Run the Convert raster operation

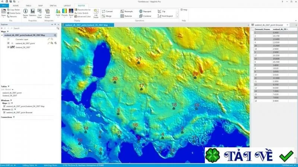[107, 12]
